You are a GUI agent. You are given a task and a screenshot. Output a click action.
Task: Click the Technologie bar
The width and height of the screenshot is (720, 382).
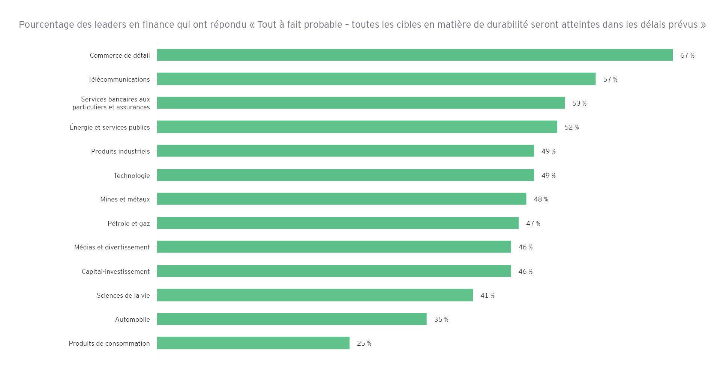click(345, 175)
